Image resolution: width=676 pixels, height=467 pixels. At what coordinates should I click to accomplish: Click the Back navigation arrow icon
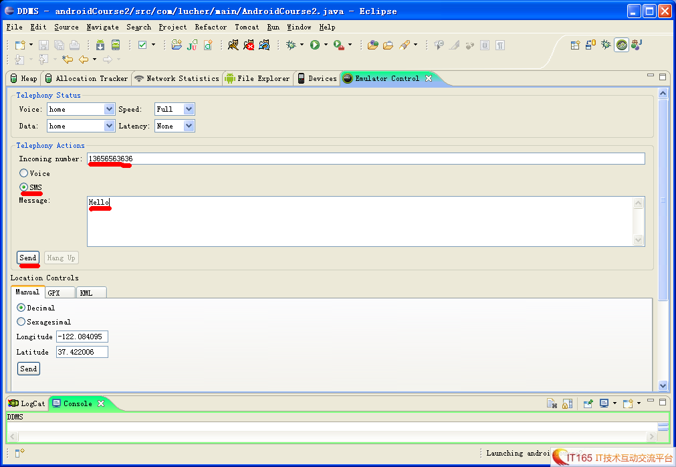(84, 60)
